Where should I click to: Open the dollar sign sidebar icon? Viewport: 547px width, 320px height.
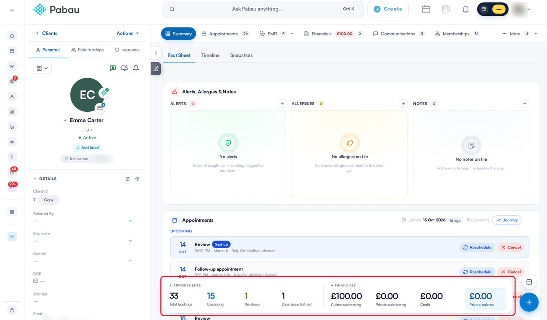(12, 157)
